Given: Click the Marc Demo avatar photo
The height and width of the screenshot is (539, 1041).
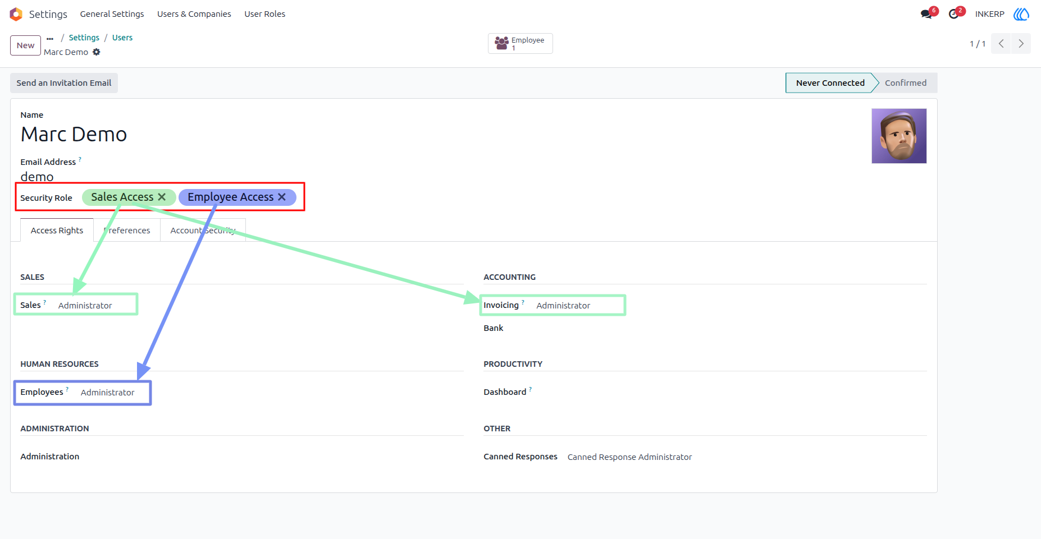Looking at the screenshot, I should click(899, 136).
